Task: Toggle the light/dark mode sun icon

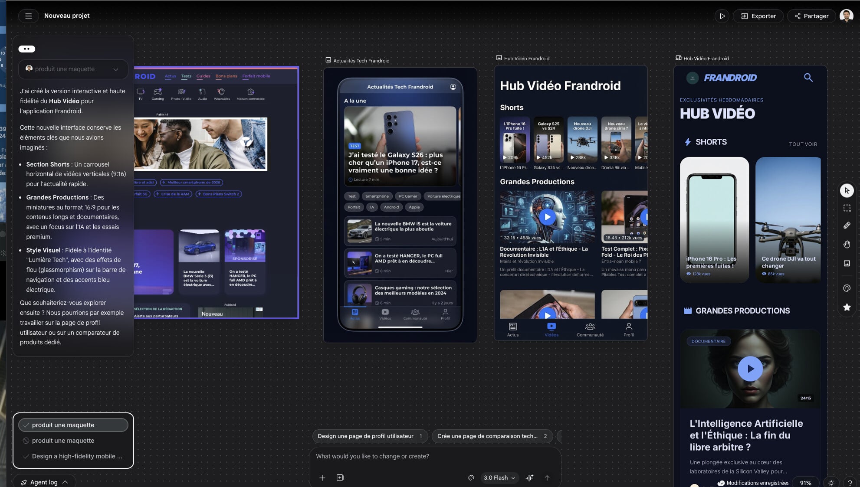Action: [x=831, y=483]
